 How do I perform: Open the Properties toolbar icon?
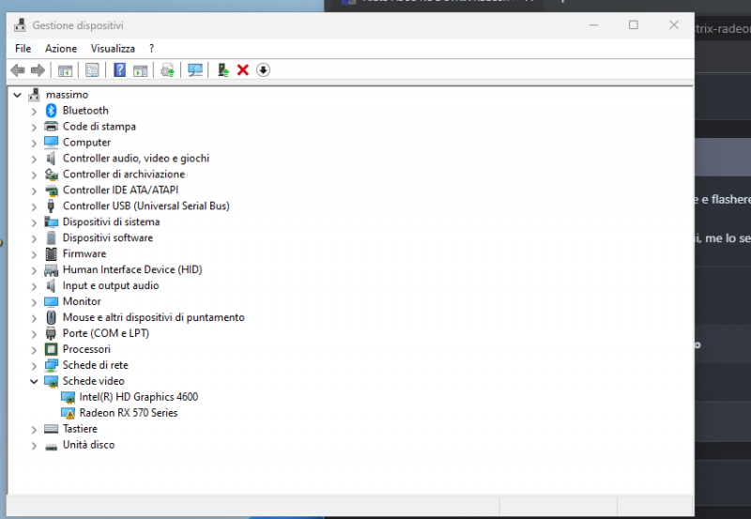92,70
